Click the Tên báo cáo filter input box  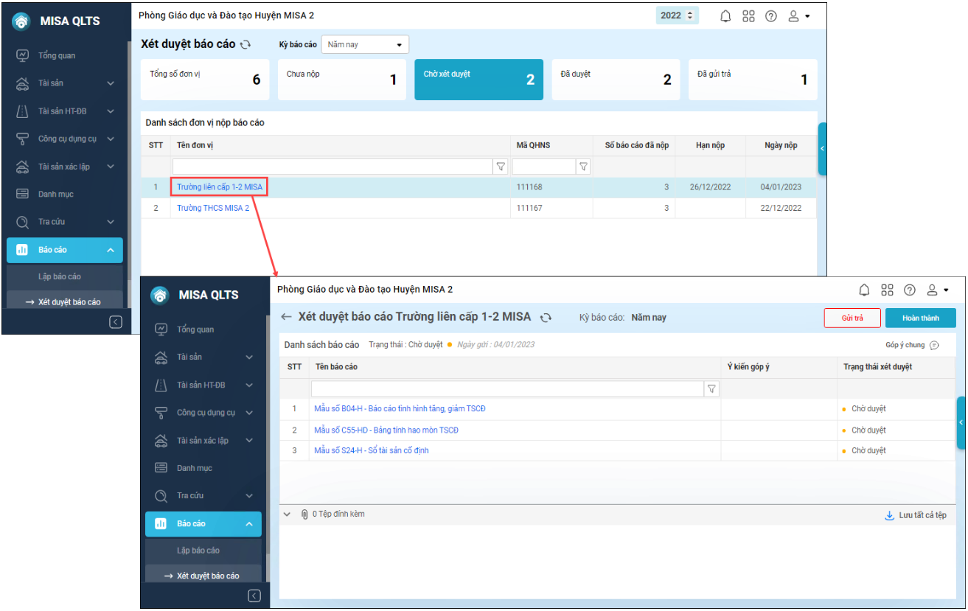coord(507,388)
